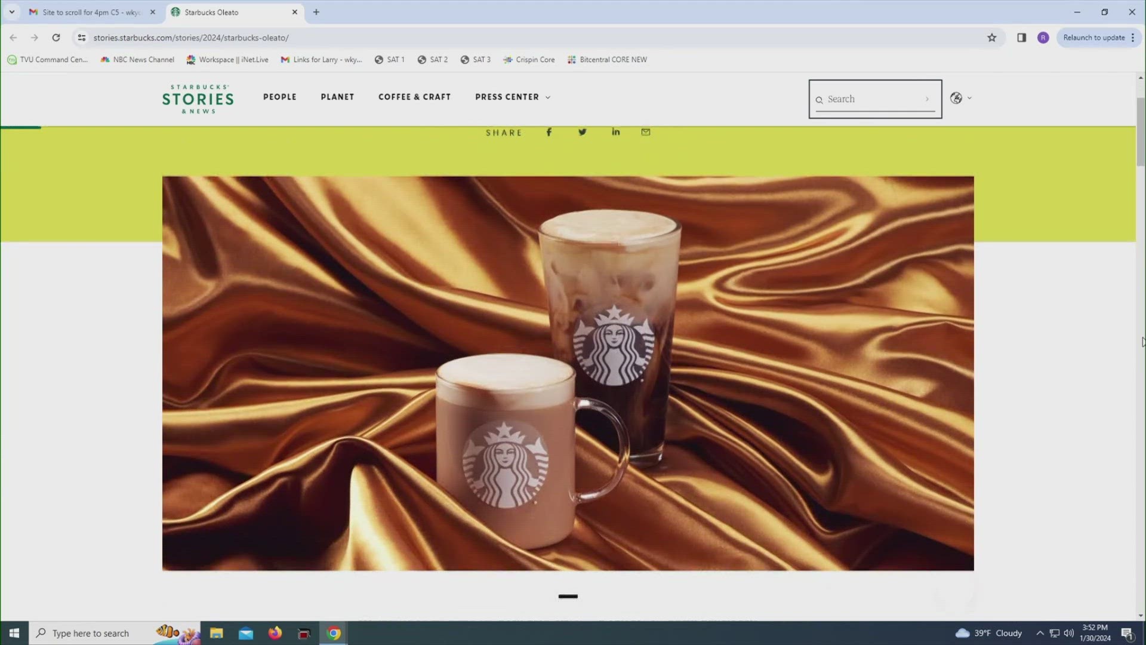Image resolution: width=1146 pixels, height=645 pixels.
Task: Open the SAT 3 bookmark
Action: coord(475,60)
